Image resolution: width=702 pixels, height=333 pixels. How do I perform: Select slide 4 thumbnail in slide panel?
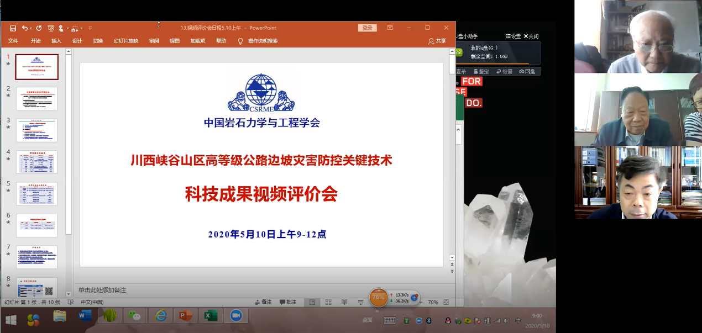click(x=36, y=162)
